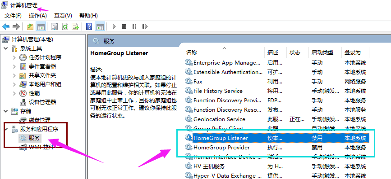This screenshot has height=179, width=391.
Task: Sort services by the 名称 column header
Action: pos(192,52)
